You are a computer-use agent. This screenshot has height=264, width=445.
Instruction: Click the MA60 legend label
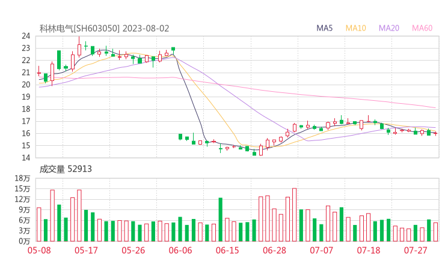pos(422,28)
